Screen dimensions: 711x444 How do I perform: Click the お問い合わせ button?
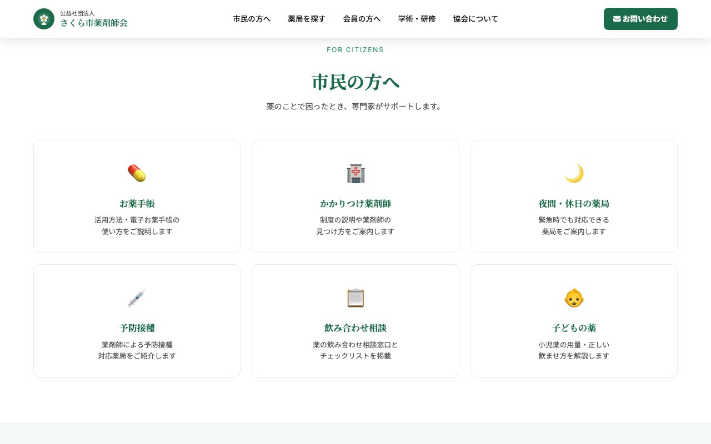640,19
